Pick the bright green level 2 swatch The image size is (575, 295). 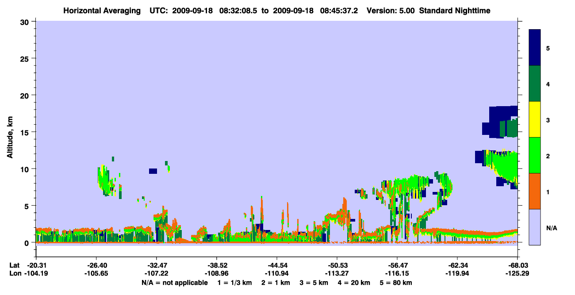(535, 155)
